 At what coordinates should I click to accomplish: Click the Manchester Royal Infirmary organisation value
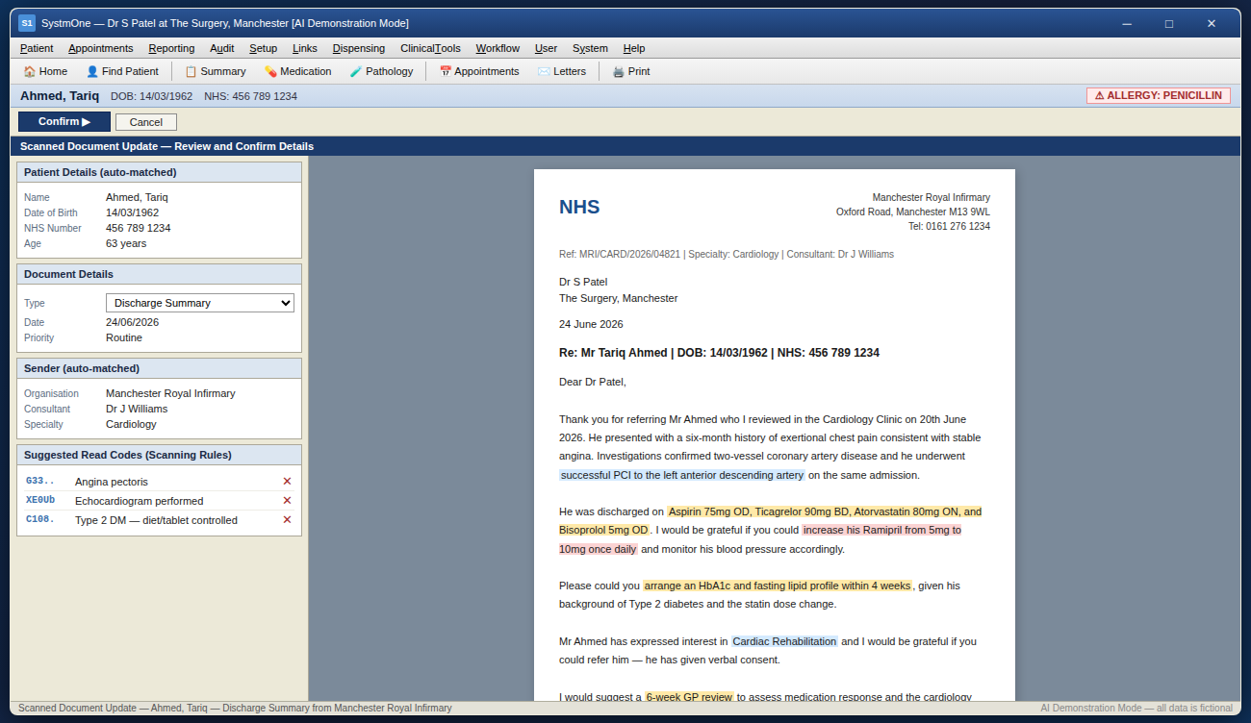[x=170, y=393]
